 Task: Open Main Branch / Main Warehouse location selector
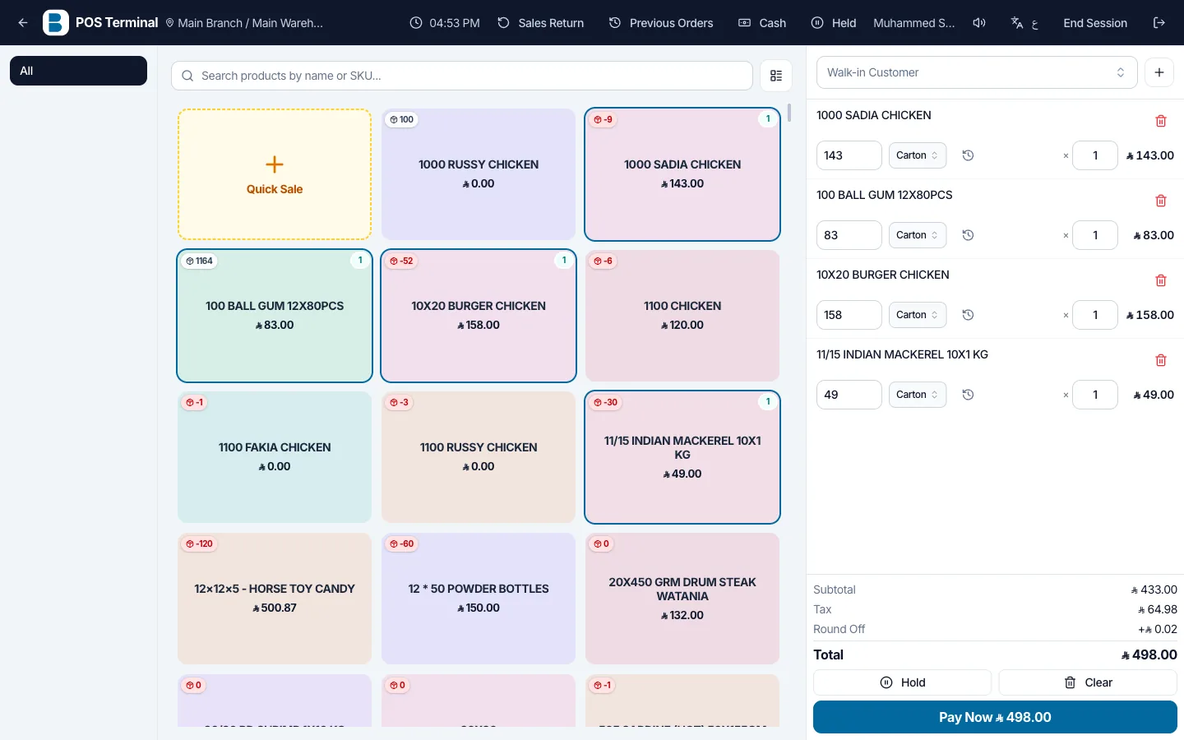(x=244, y=23)
